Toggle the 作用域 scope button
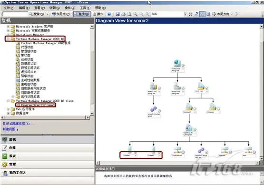 (61, 14)
